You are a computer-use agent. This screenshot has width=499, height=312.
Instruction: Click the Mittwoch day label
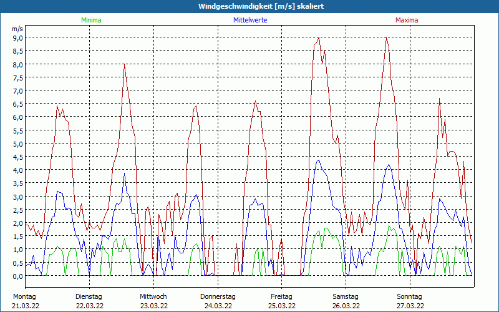(153, 297)
